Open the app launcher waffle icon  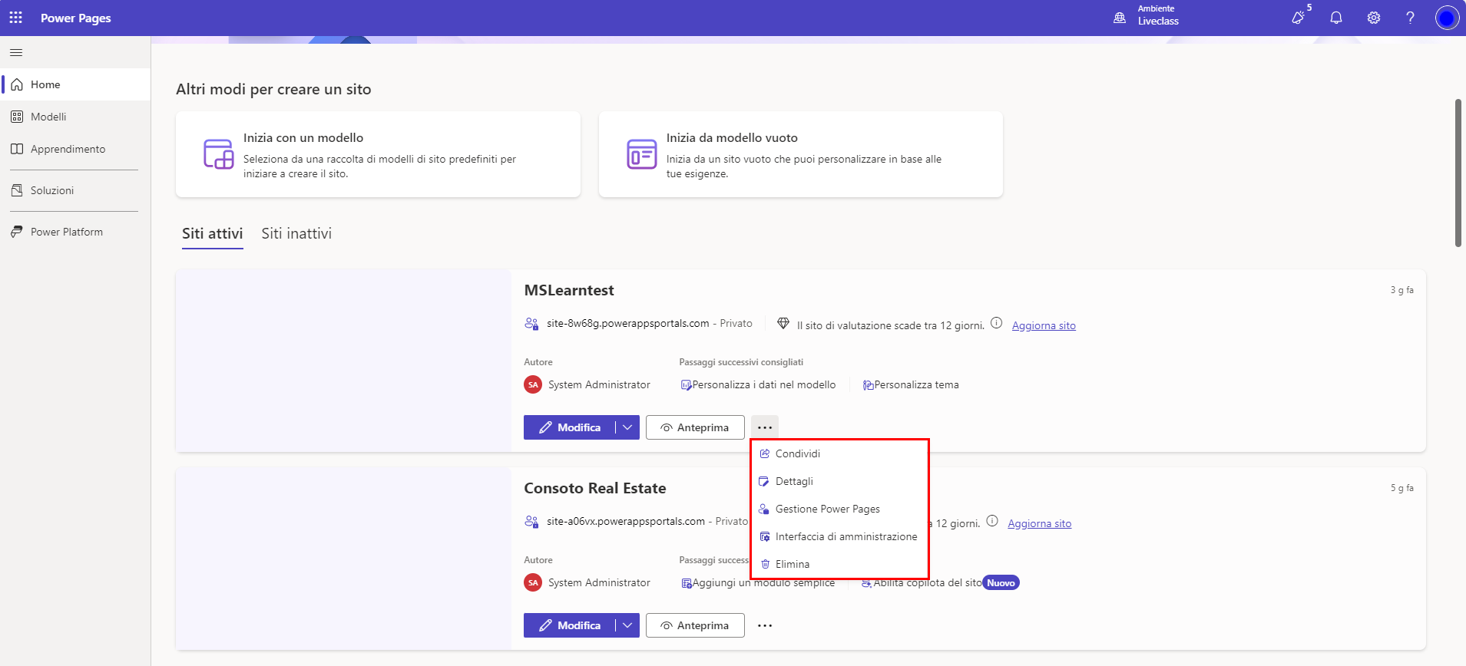click(x=15, y=18)
